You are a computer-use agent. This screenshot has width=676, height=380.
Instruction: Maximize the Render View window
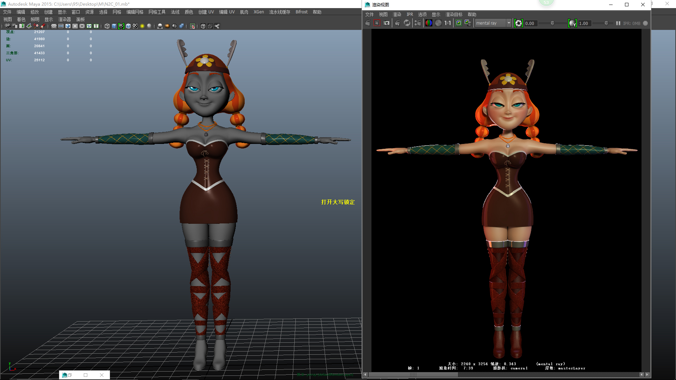[627, 5]
